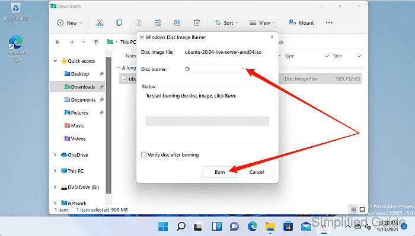Open Microsoft Edge desktop shortcut
Image resolution: width=415 pixels, height=236 pixels.
[x=15, y=49]
